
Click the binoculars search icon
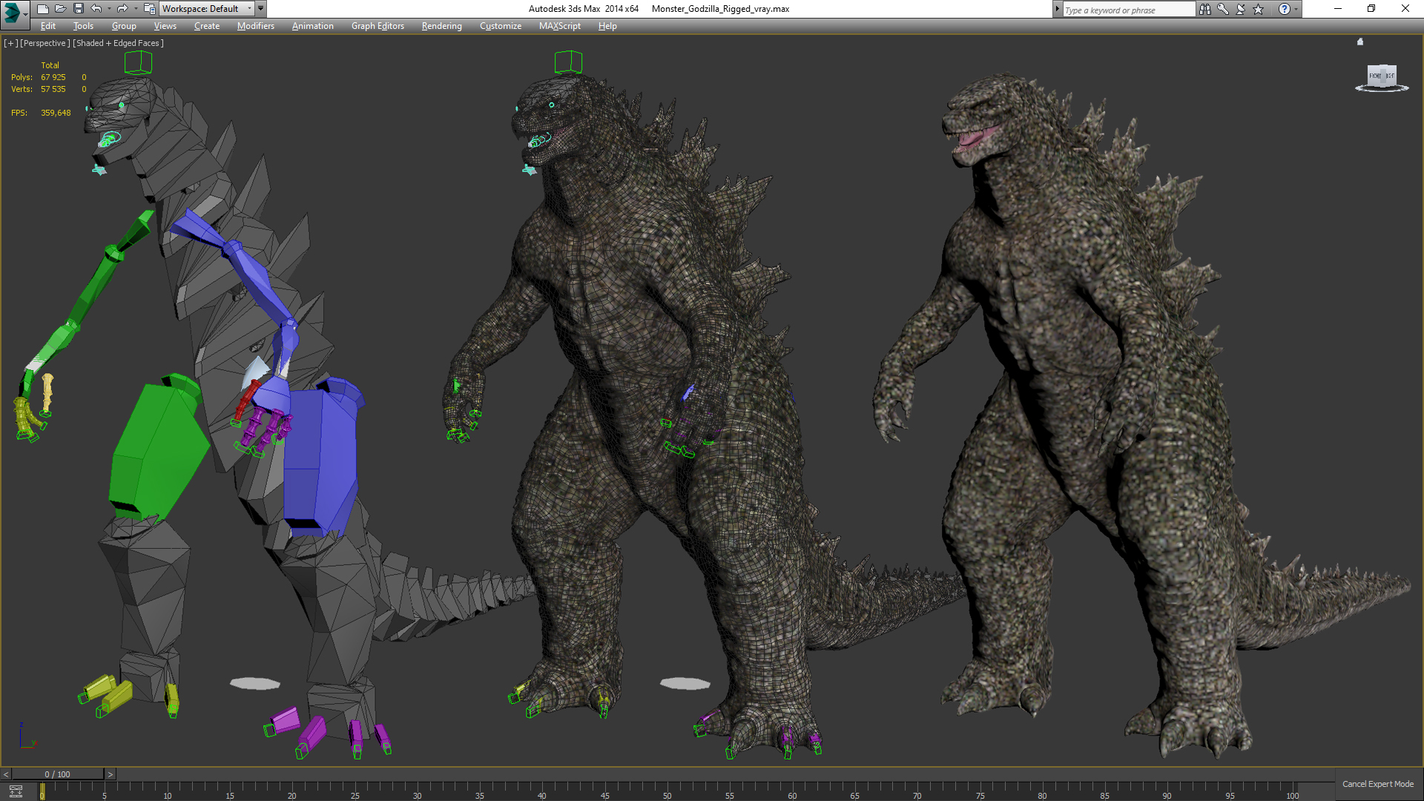pos(1205,9)
